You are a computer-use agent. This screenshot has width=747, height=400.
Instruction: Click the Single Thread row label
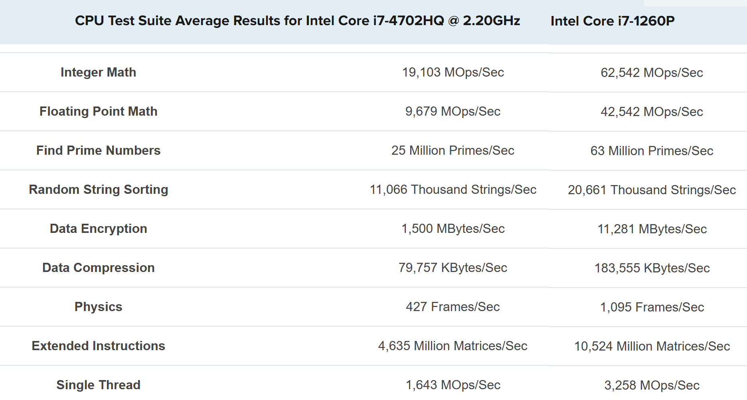coord(98,385)
